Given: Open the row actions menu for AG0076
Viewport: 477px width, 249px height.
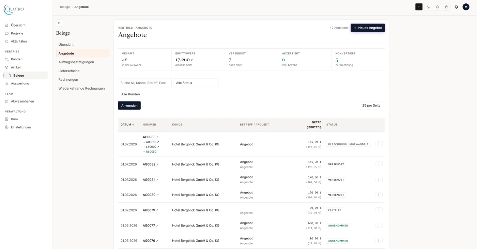Looking at the screenshot, I should coord(379,241).
